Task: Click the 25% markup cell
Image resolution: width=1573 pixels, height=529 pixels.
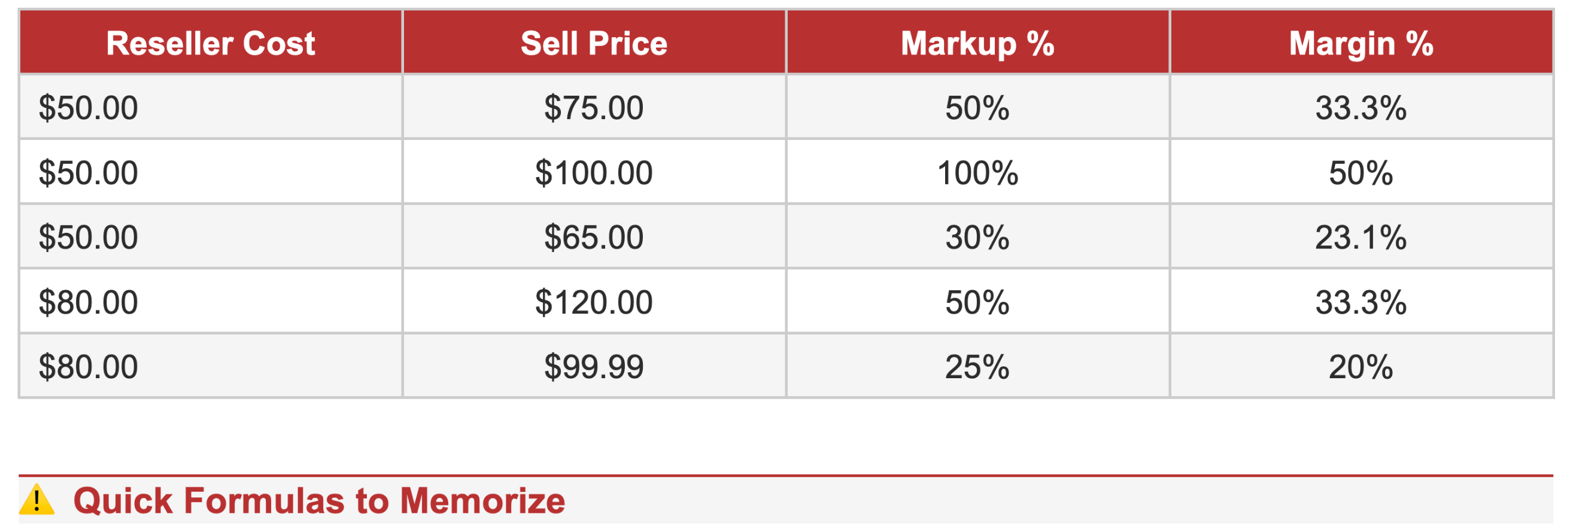Action: [977, 367]
